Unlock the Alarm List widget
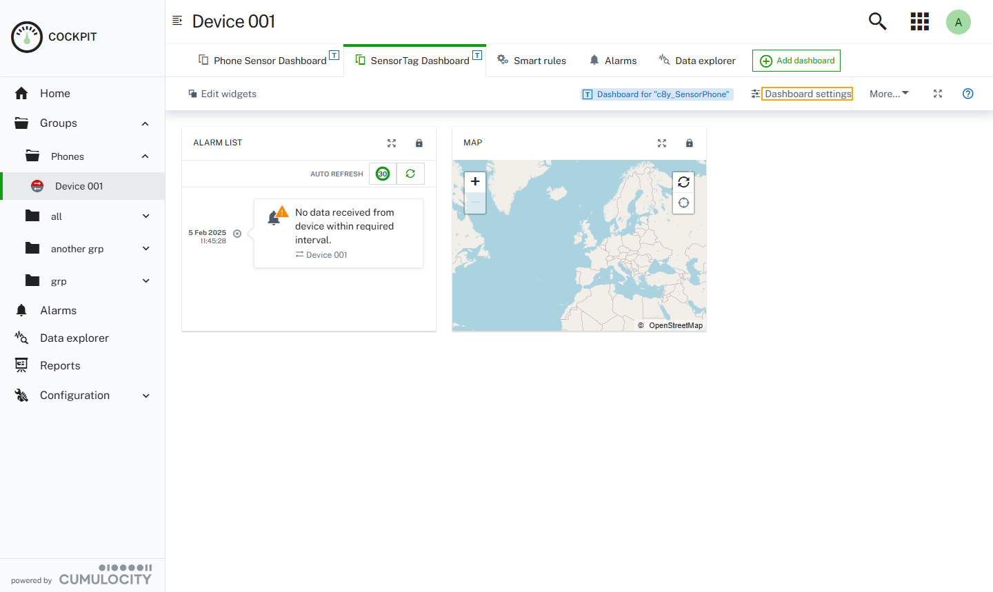Image resolution: width=993 pixels, height=592 pixels. pyautogui.click(x=419, y=143)
